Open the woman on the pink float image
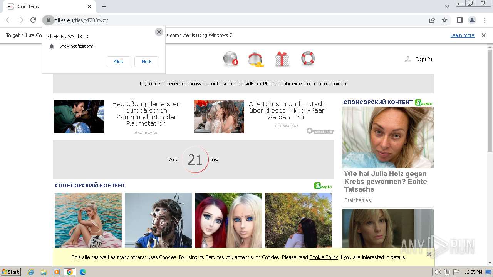 click(x=88, y=220)
